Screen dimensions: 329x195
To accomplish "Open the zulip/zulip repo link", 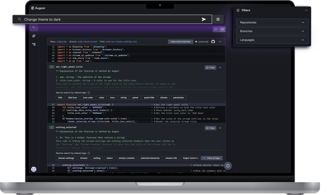I will pos(62,42).
